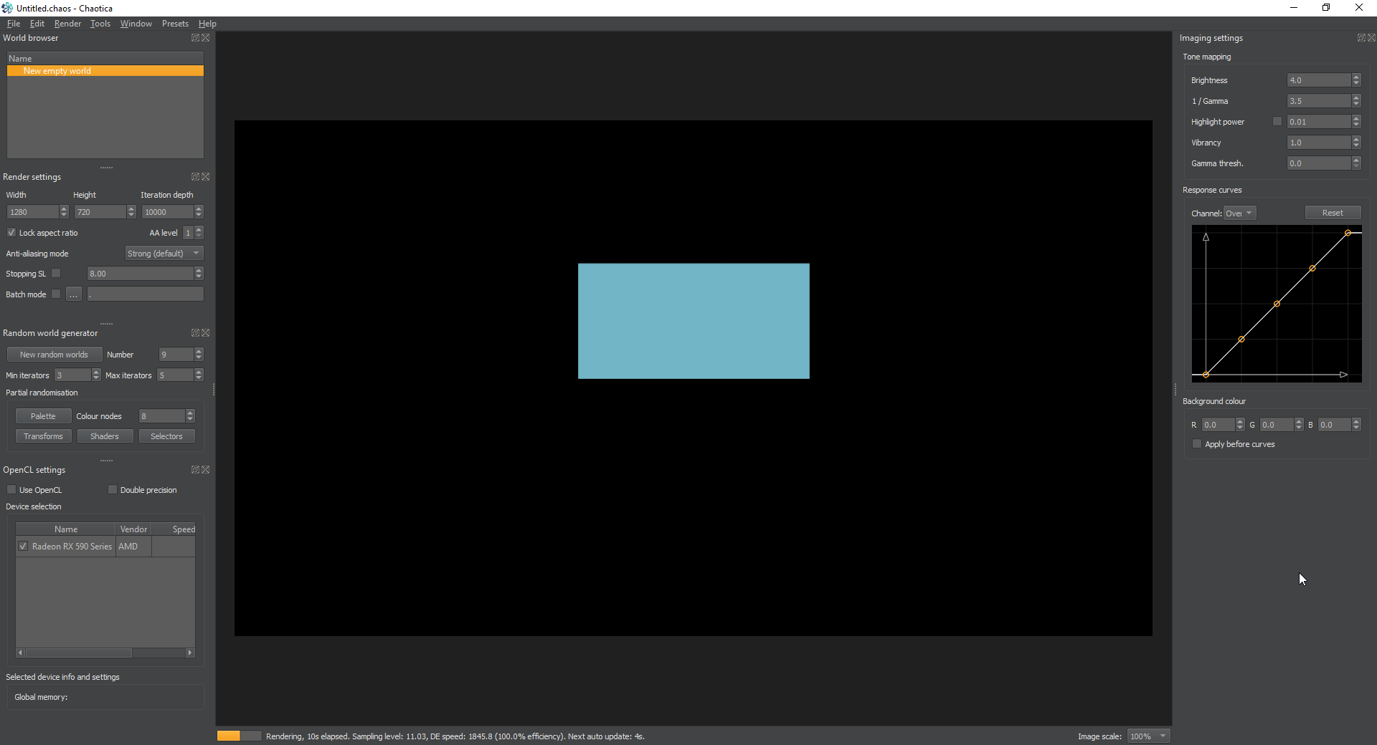Enable Highlight power checkbox
Screen dimensions: 1377x745
click(1277, 122)
